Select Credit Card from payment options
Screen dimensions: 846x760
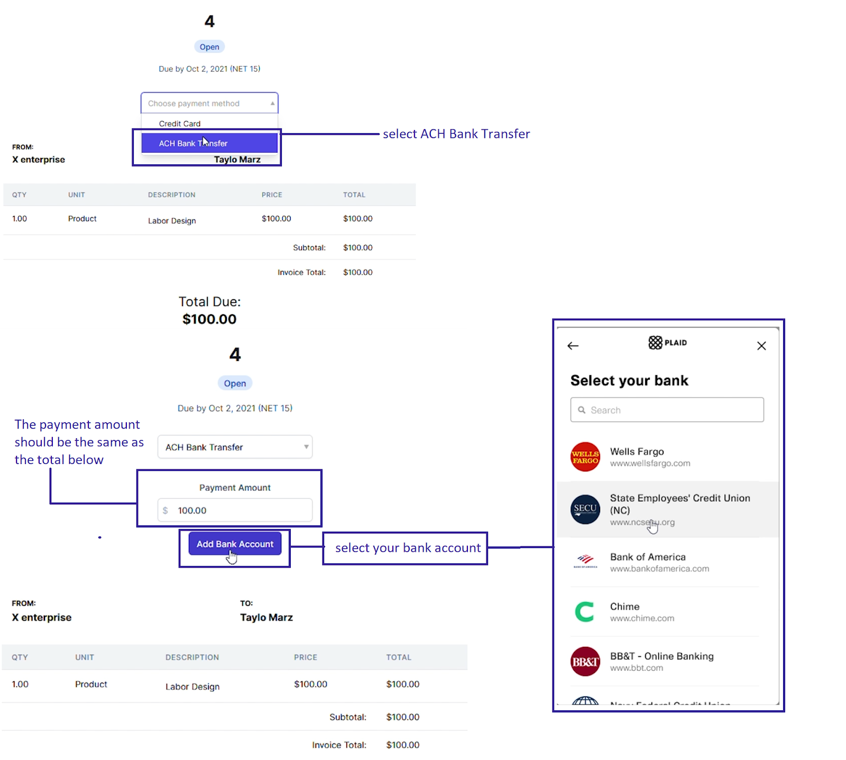pyautogui.click(x=180, y=124)
